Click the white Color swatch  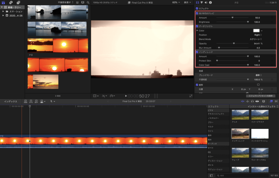[x=256, y=31]
